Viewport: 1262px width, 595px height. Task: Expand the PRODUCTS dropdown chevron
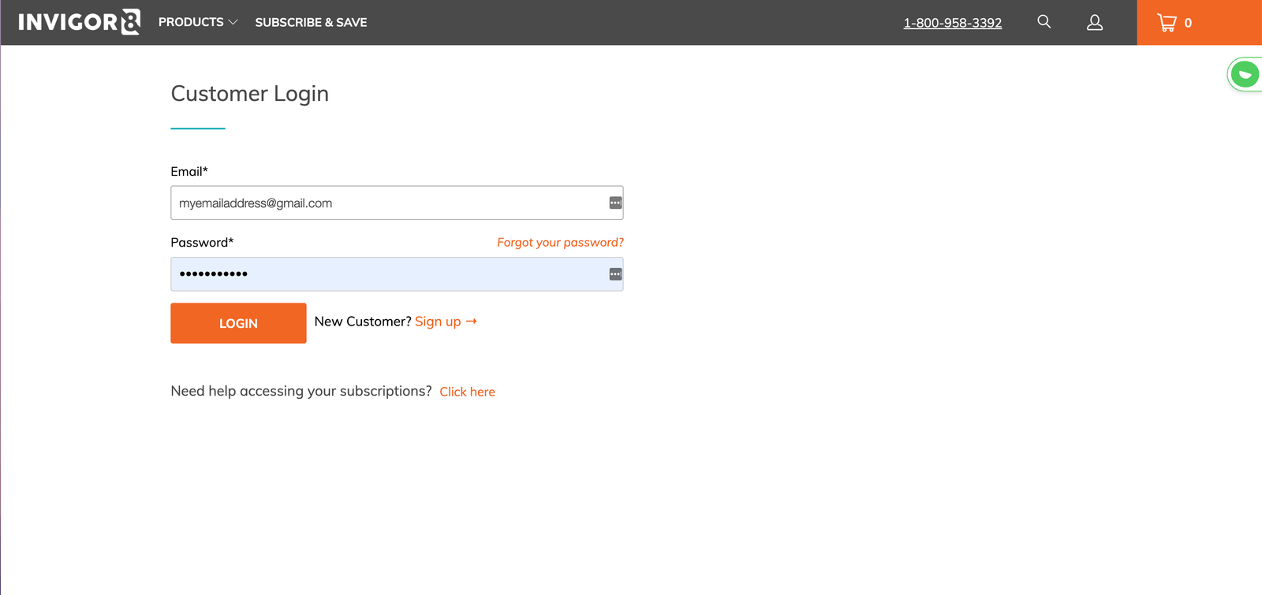click(233, 23)
